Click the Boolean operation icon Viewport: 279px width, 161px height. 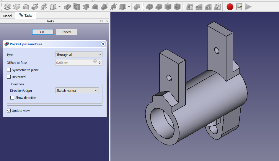(137, 6)
